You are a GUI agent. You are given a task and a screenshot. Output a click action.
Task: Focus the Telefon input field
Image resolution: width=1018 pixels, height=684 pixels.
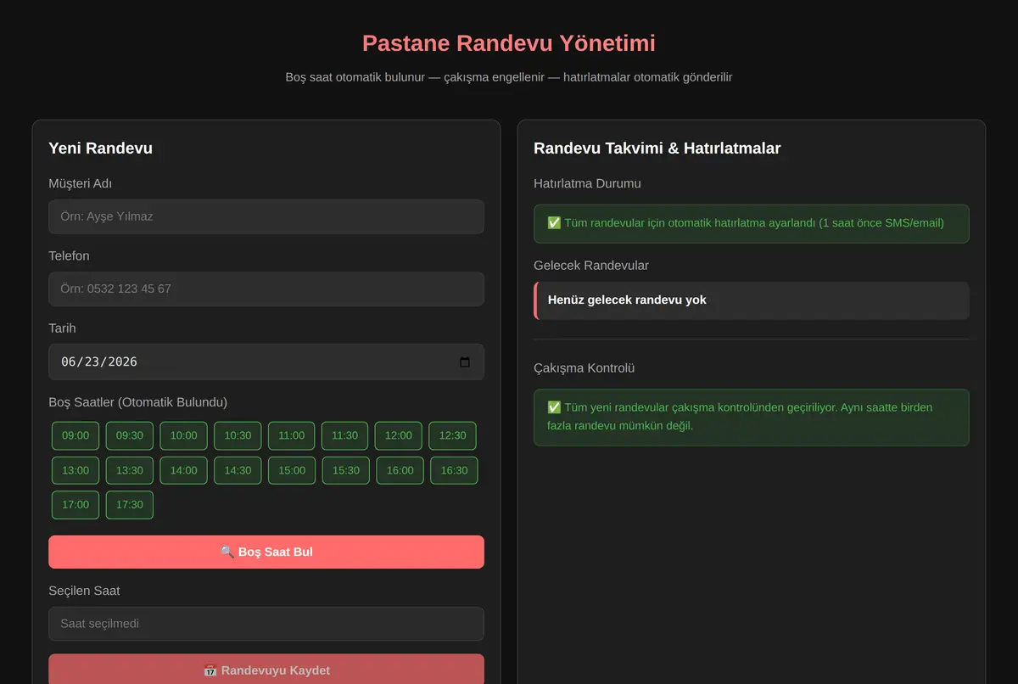pyautogui.click(x=266, y=289)
